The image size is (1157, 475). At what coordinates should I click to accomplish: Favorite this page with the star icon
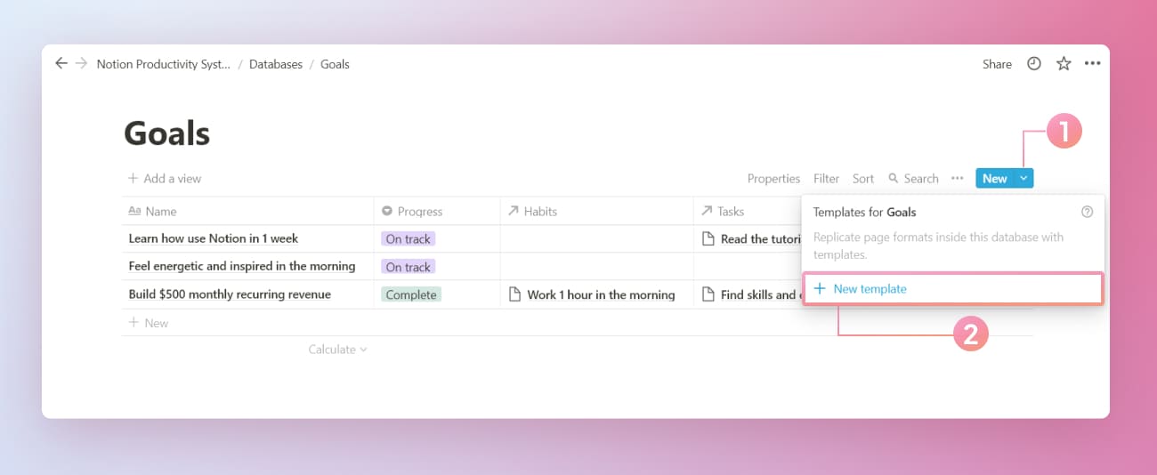(x=1063, y=64)
